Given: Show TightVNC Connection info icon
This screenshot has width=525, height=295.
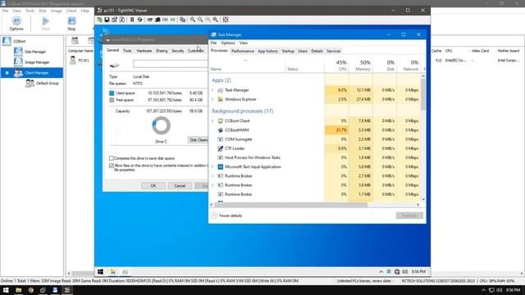Looking at the screenshot, I should (122, 20).
